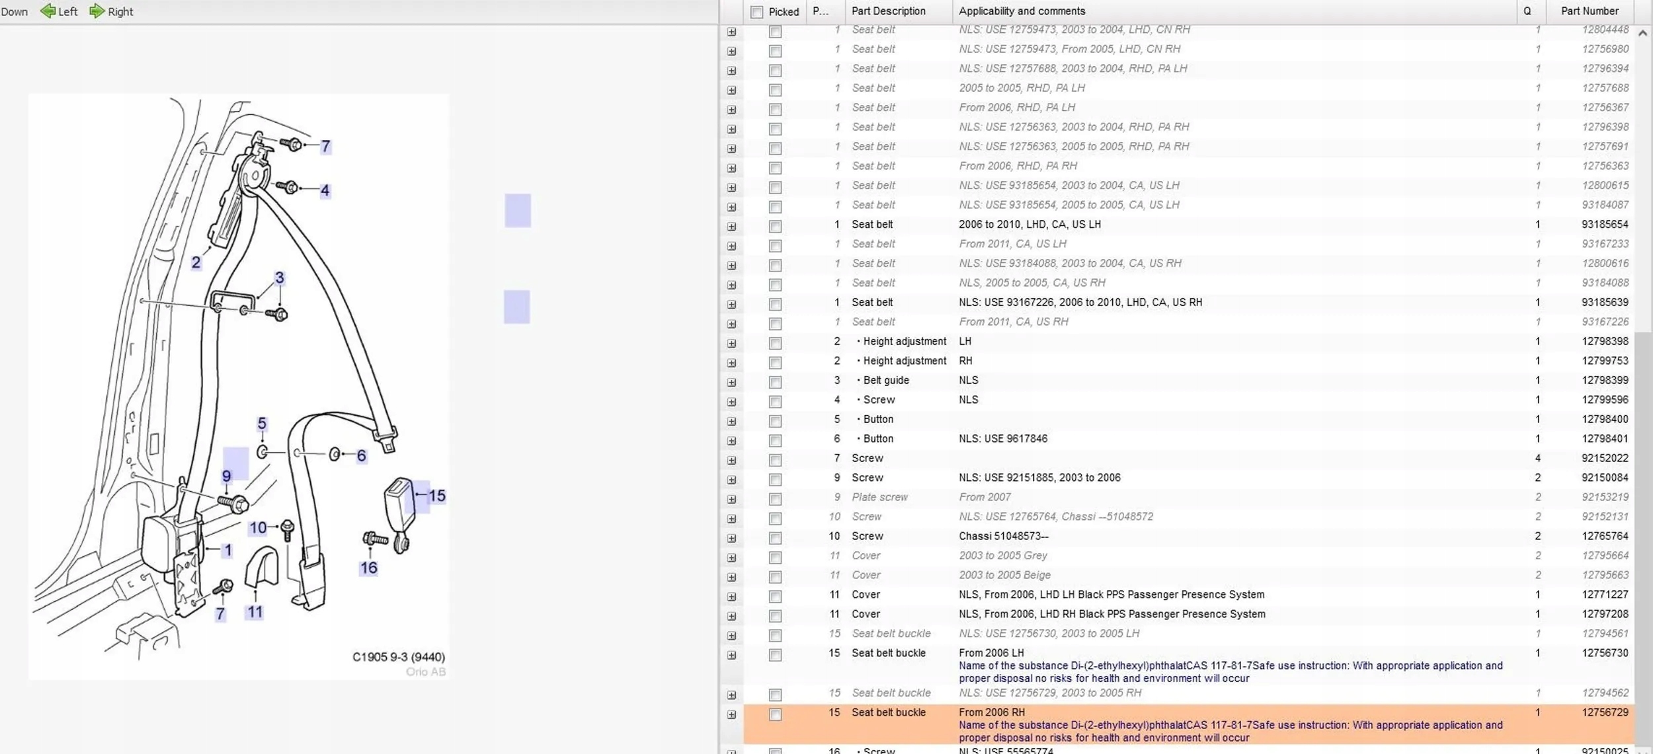
Task: Sort by the Part Number column header
Action: (1590, 11)
